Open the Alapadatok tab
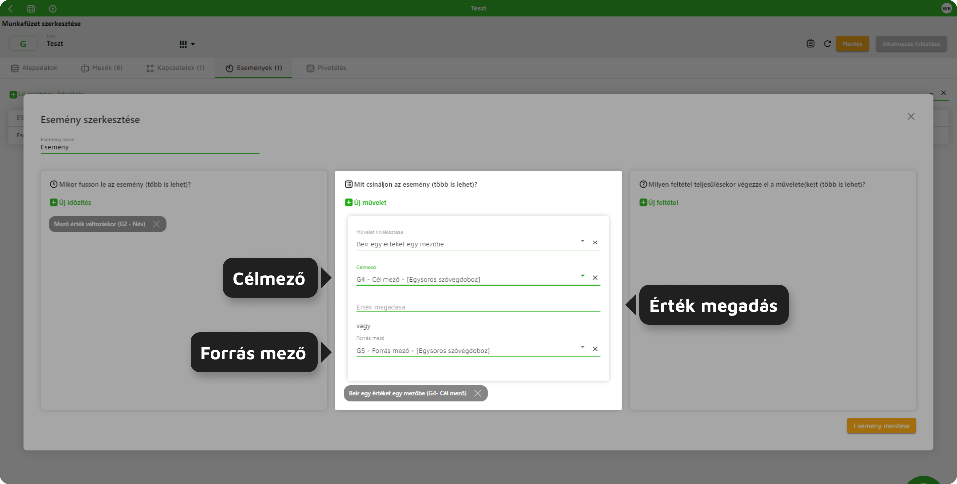957x484 pixels. [x=34, y=68]
